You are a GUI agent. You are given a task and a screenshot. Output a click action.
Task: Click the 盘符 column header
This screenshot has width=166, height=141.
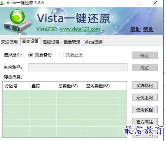click(43, 86)
